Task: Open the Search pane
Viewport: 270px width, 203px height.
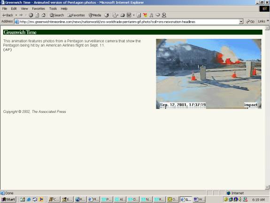Action: tap(57, 15)
